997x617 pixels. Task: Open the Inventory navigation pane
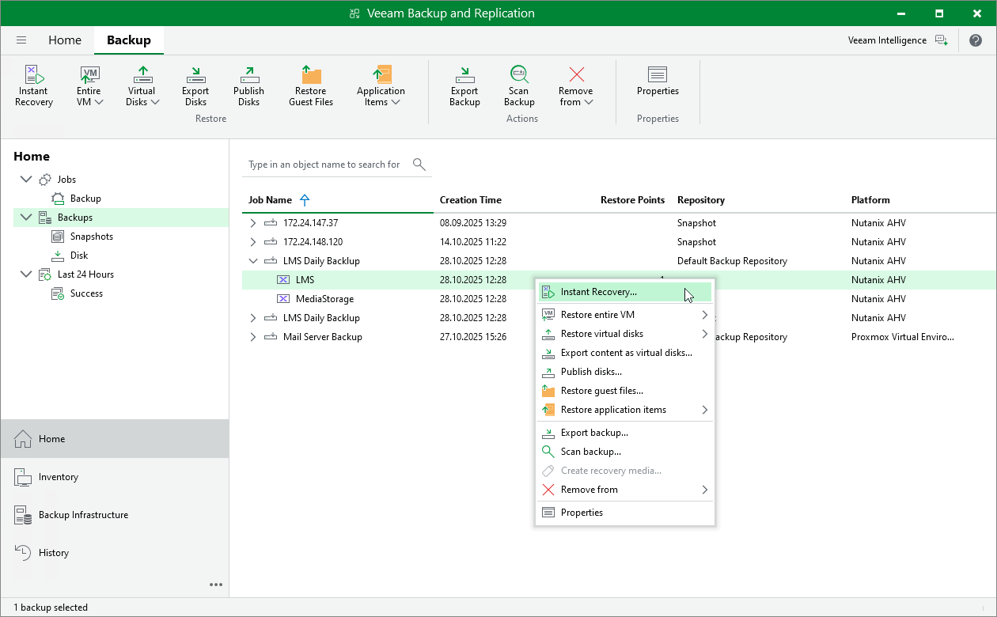115,477
